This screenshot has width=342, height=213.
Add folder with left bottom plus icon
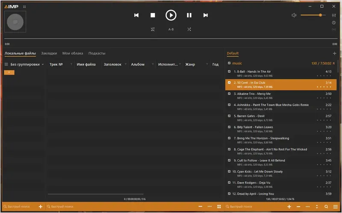(41, 207)
